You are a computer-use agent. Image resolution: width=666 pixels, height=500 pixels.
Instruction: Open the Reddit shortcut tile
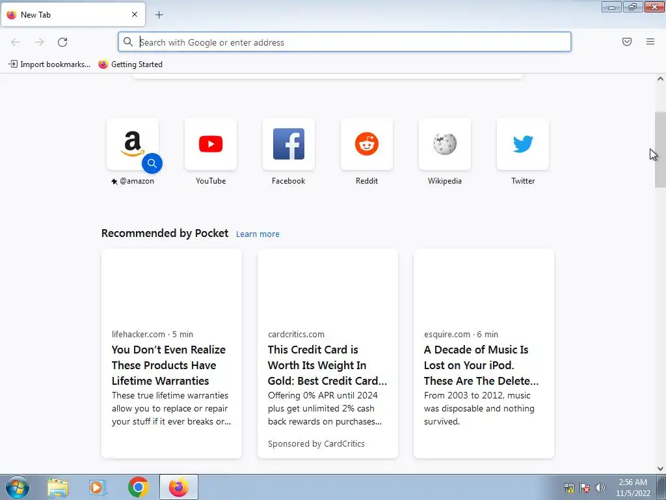[x=367, y=145]
